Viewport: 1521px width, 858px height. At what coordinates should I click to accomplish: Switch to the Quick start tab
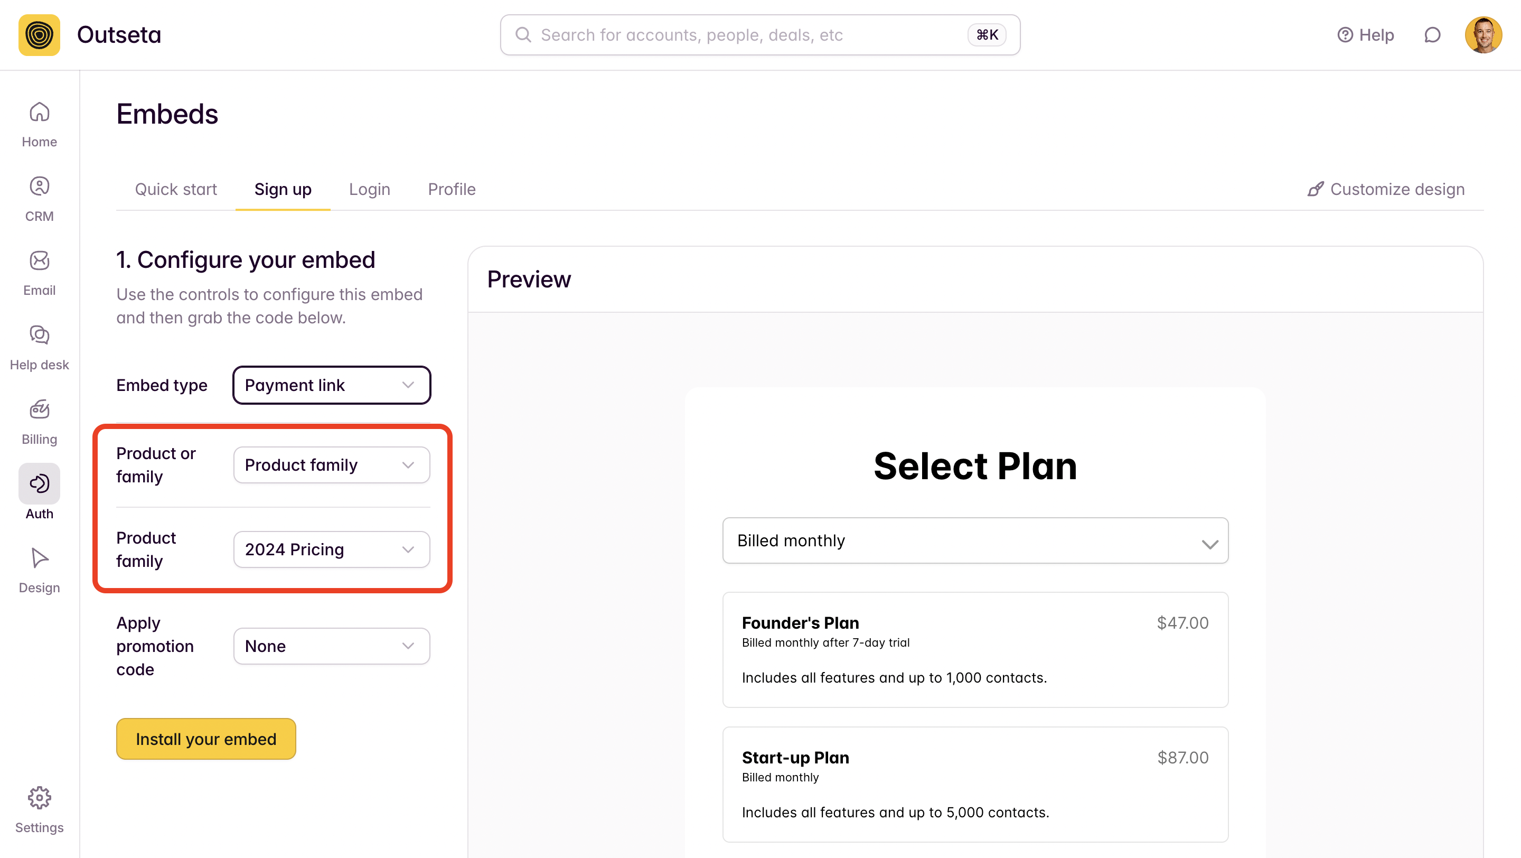(x=176, y=189)
